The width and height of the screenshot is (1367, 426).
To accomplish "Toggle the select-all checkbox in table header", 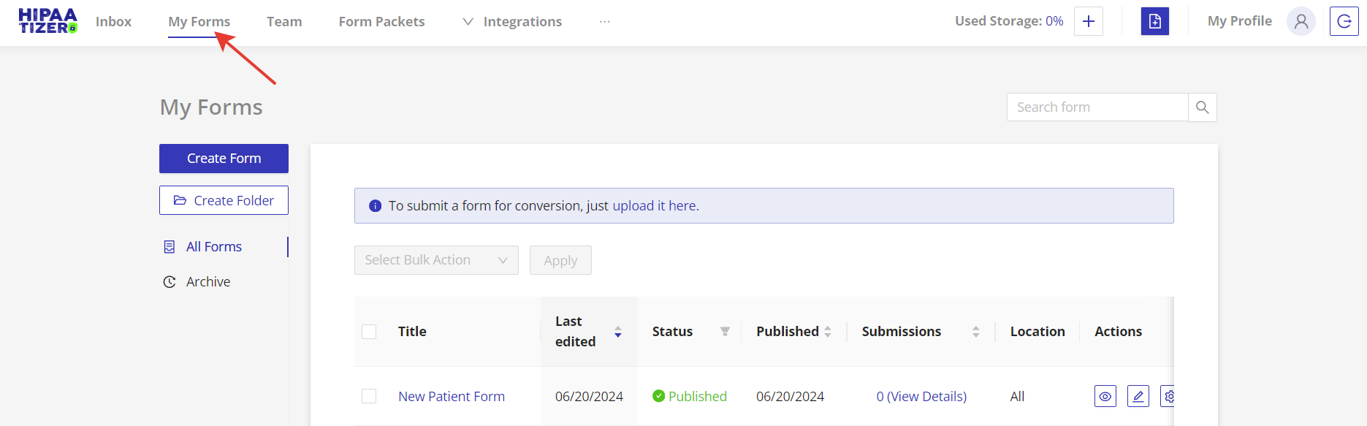I will [x=369, y=332].
